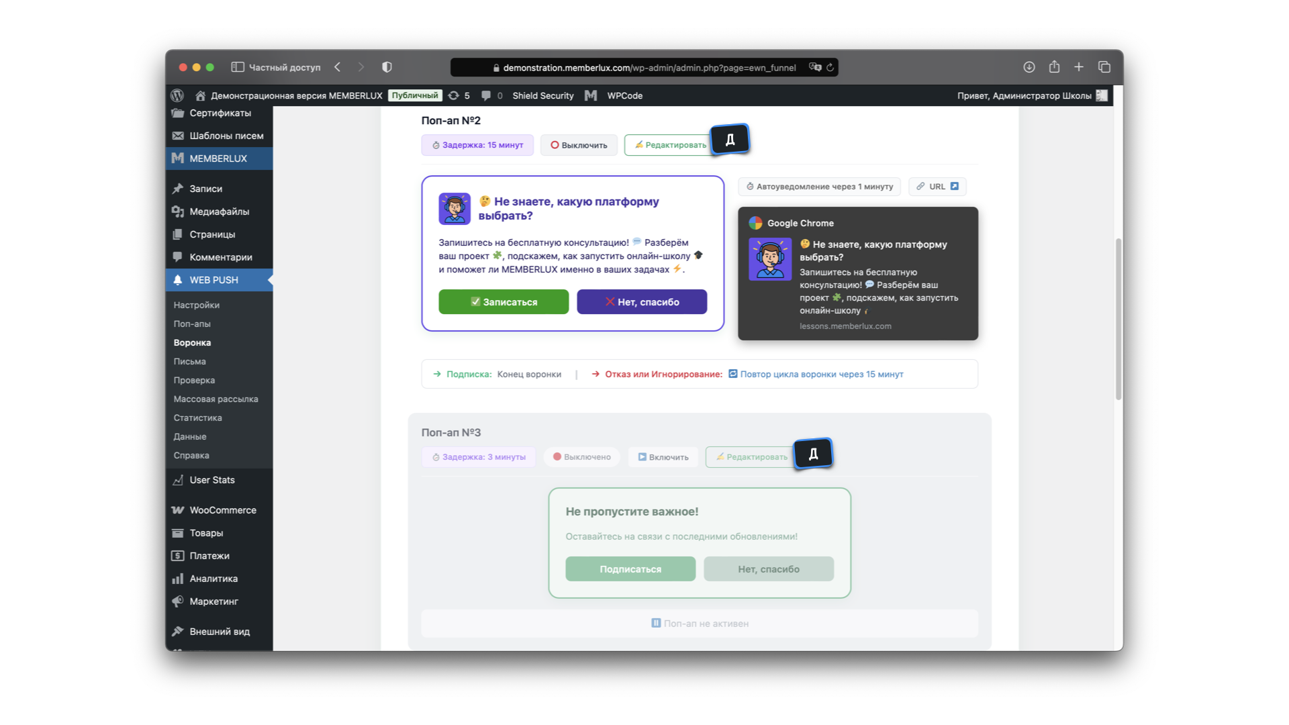This screenshot has height=725, width=1289.
Task: Click the Выключено status of Pop-up №3
Action: pos(581,457)
